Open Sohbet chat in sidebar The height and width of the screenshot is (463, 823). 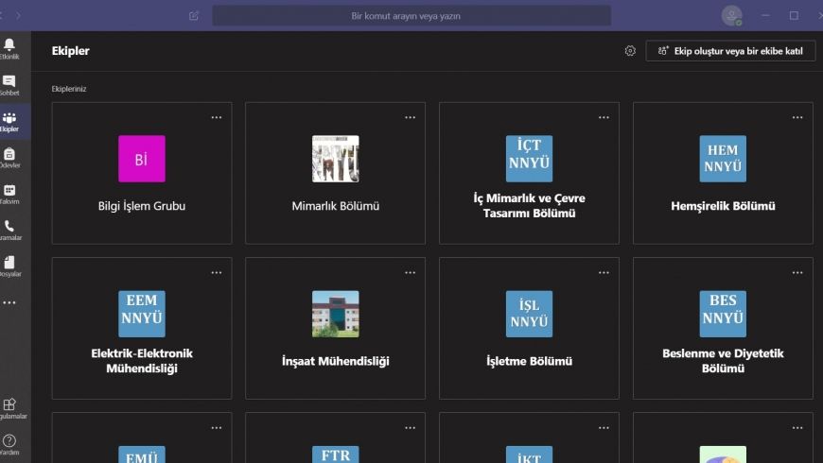(9, 85)
